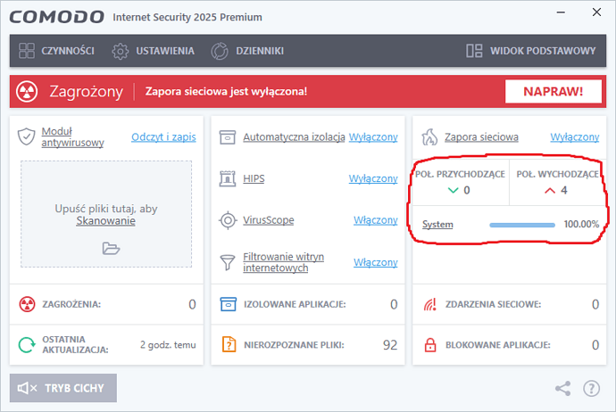Click the NIEROZPOZNANE PLIKI document icon

pos(229,344)
